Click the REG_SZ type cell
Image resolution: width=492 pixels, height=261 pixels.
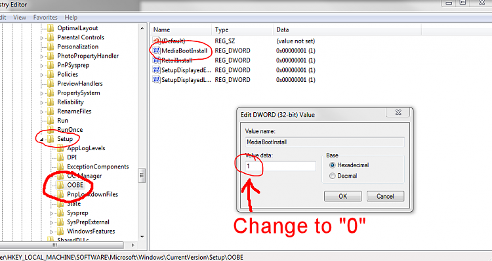point(225,41)
